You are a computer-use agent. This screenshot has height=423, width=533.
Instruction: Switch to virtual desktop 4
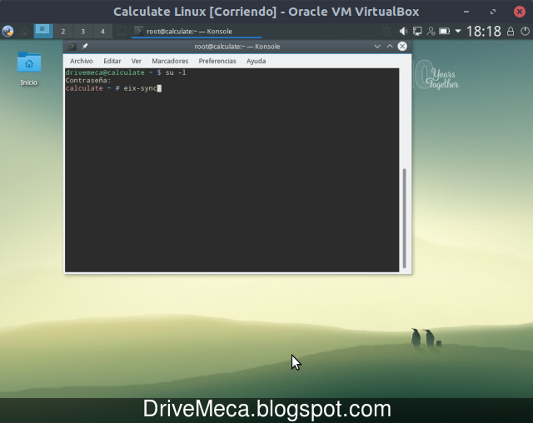(x=102, y=32)
